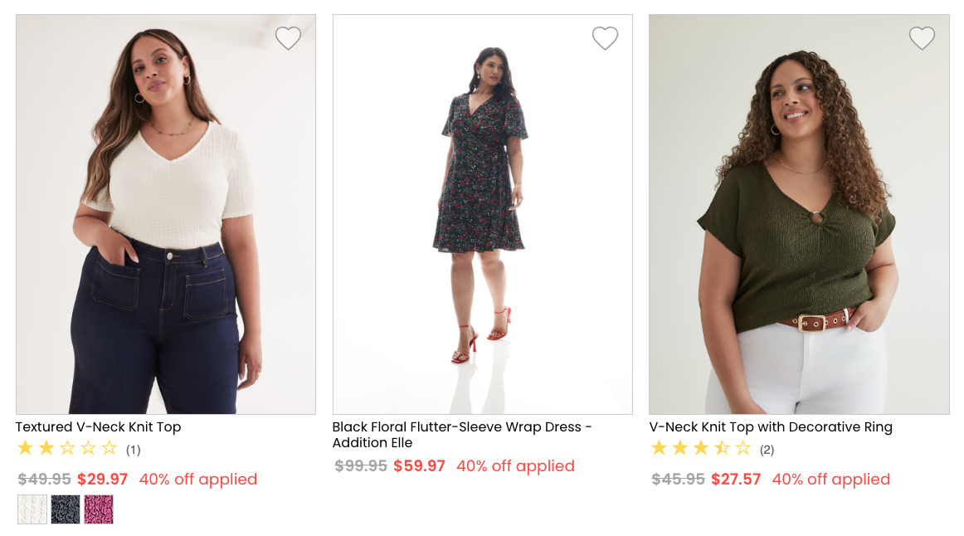Click the crossed-out $99.95 original price
964x536 pixels.
click(x=360, y=465)
